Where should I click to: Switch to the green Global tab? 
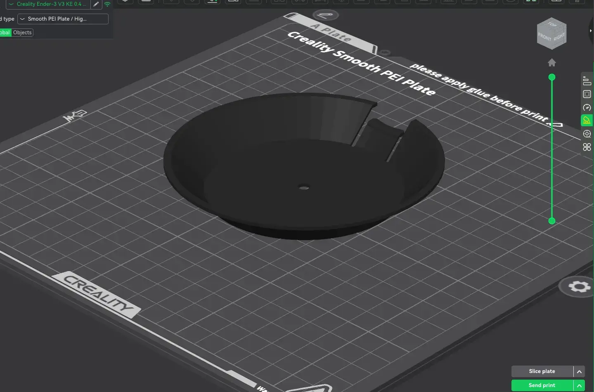click(5, 33)
